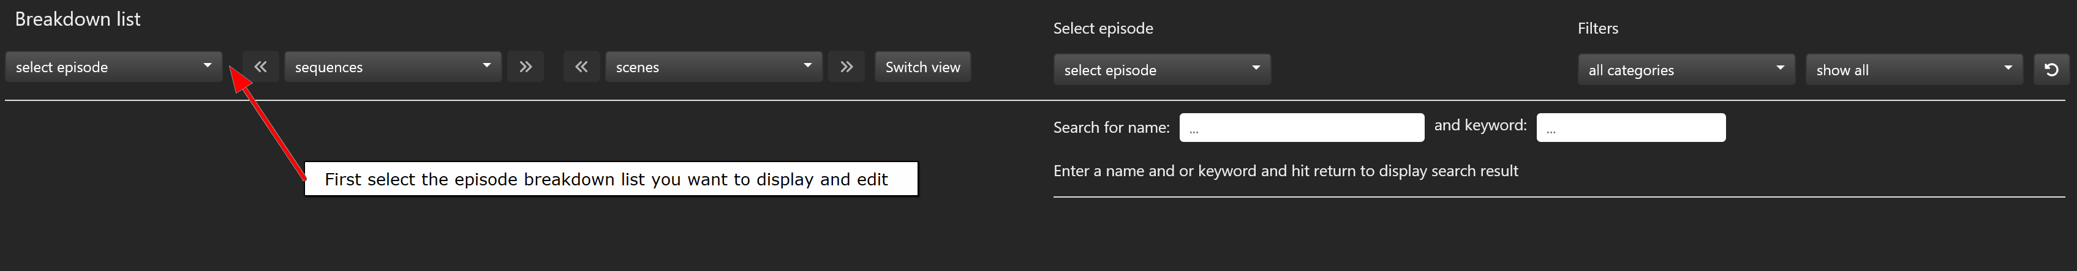
Task: Jump to next scene using double-right chevron
Action: 846,67
